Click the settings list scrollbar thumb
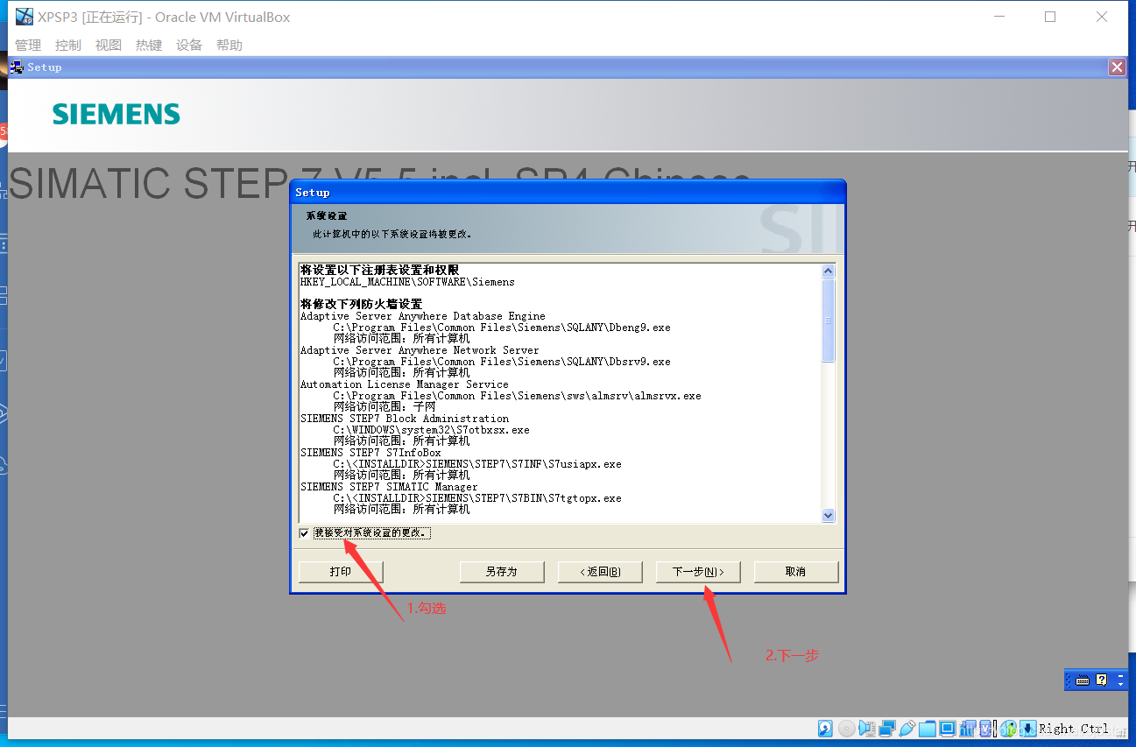Viewport: 1136px width, 747px height. point(829,321)
